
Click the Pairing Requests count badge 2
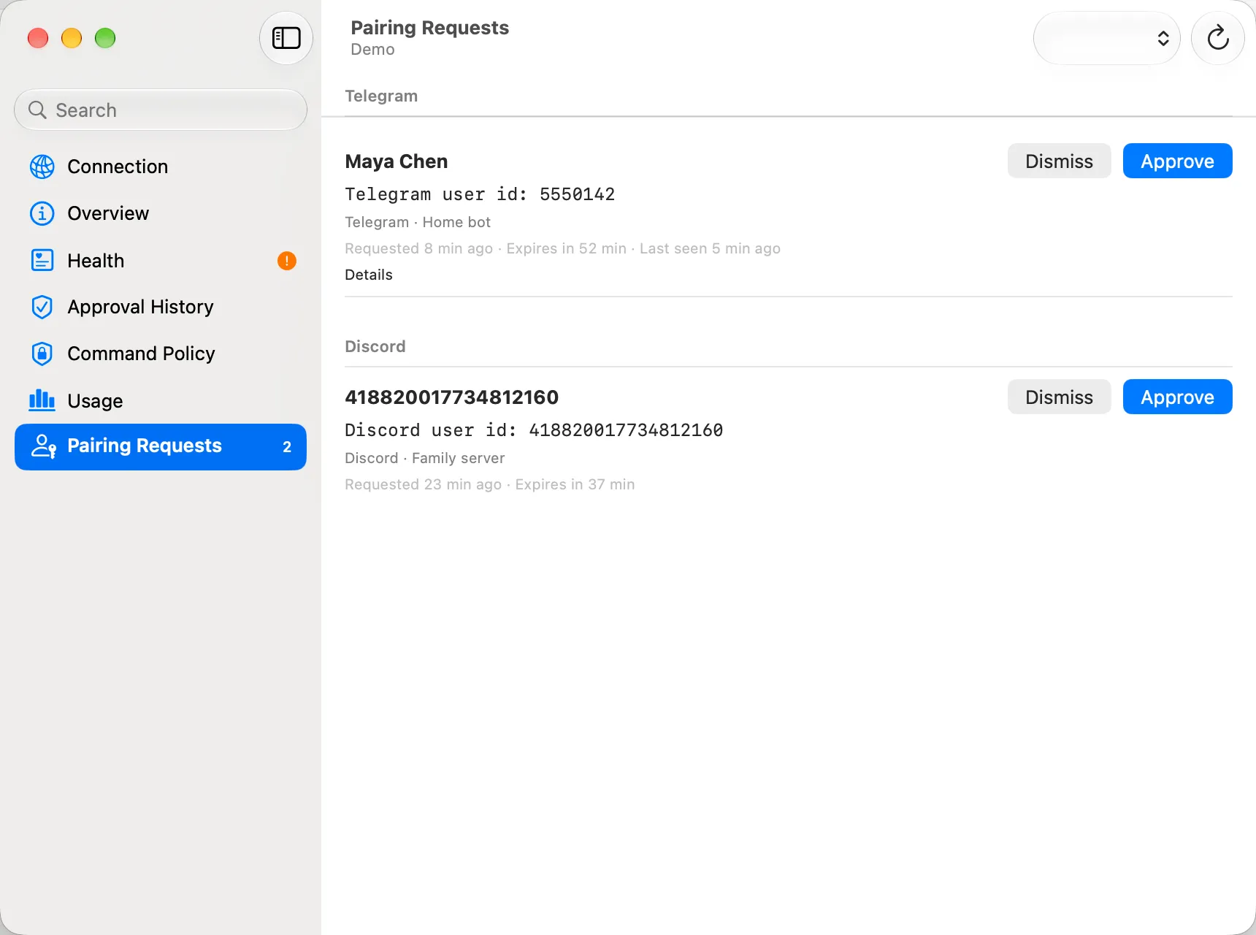287,447
